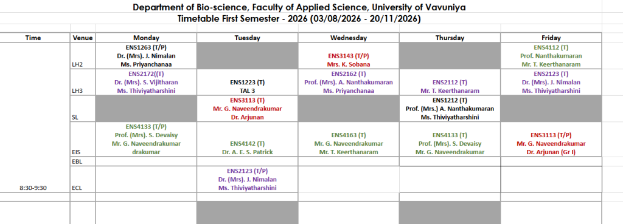Click the department title cell
Image resolution: width=623 pixels, height=224 pixels.
(x=301, y=7)
